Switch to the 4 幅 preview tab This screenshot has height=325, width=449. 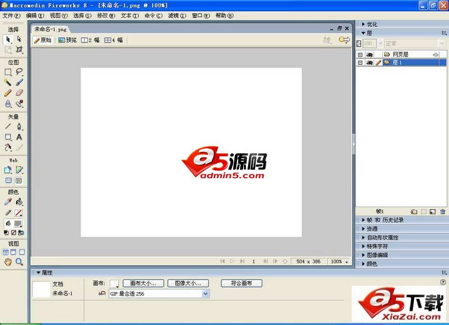pyautogui.click(x=113, y=40)
